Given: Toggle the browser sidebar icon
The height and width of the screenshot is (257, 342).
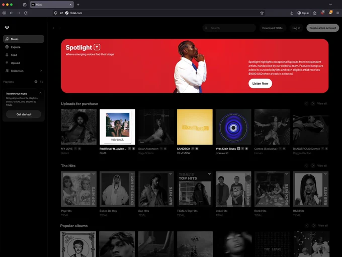Looking at the screenshot, I should pyautogui.click(x=4, y=13).
